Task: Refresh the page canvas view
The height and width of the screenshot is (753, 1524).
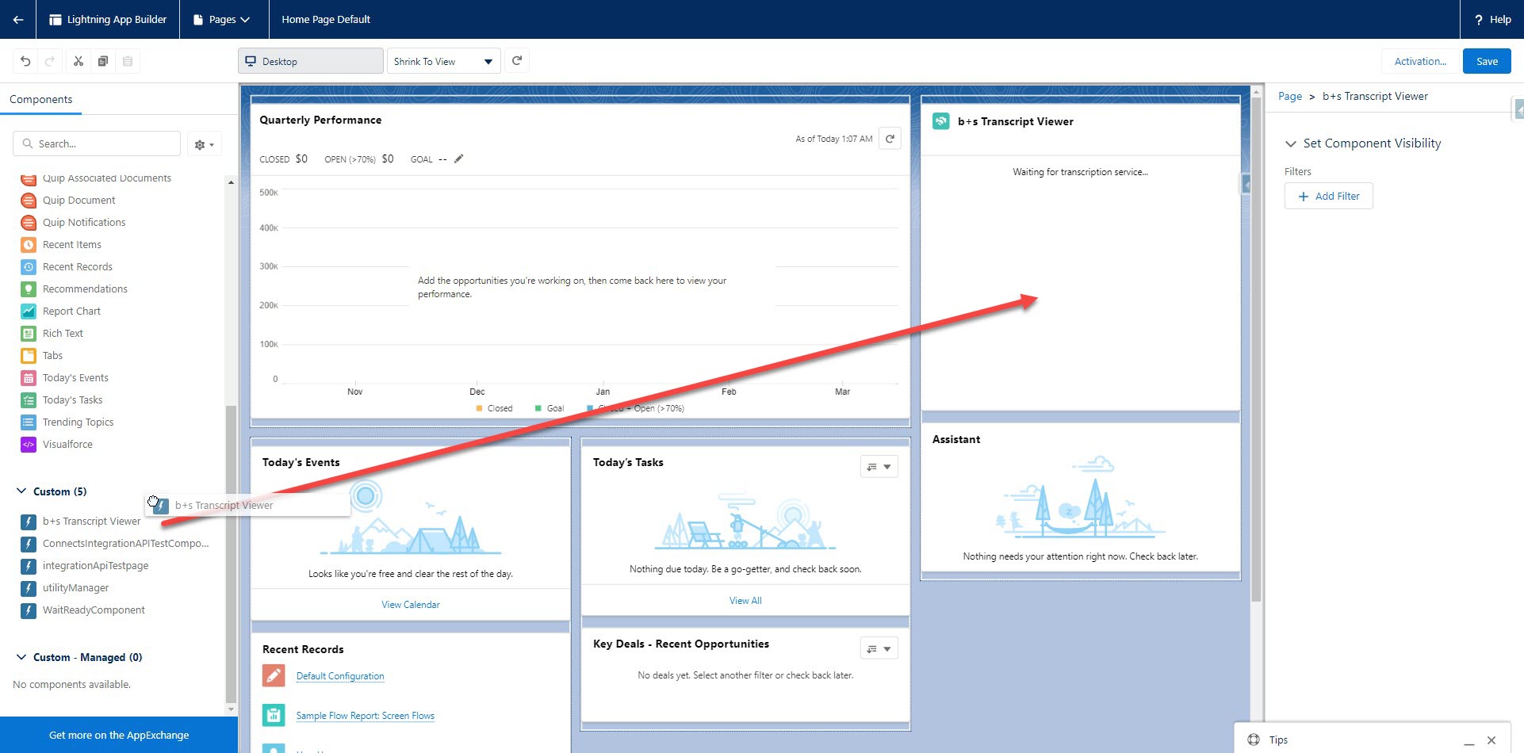Action: [517, 61]
